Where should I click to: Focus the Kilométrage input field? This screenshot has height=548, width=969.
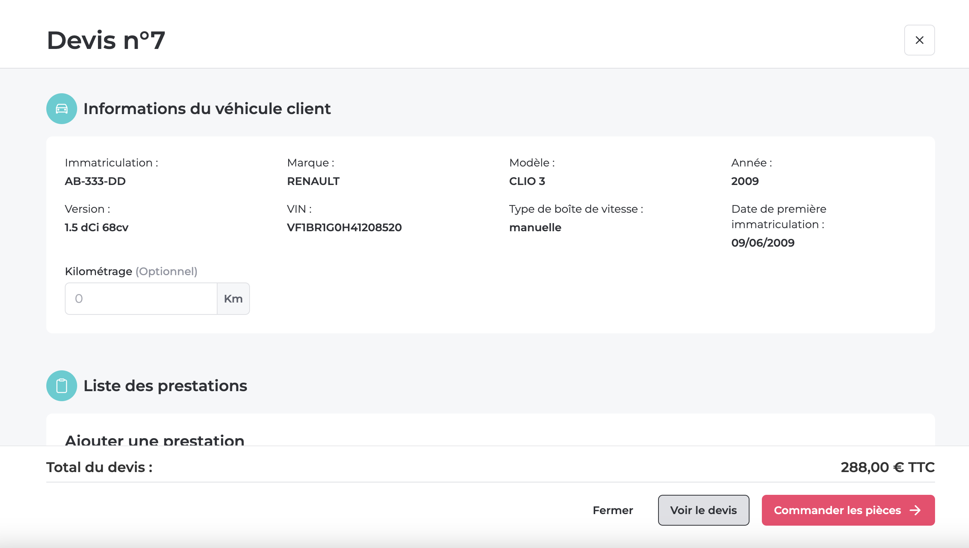click(141, 299)
